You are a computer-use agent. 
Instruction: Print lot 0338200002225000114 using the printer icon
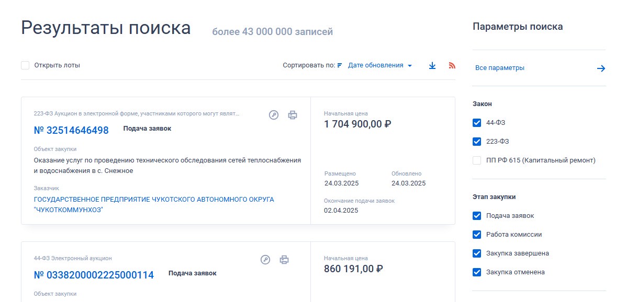pos(284,260)
